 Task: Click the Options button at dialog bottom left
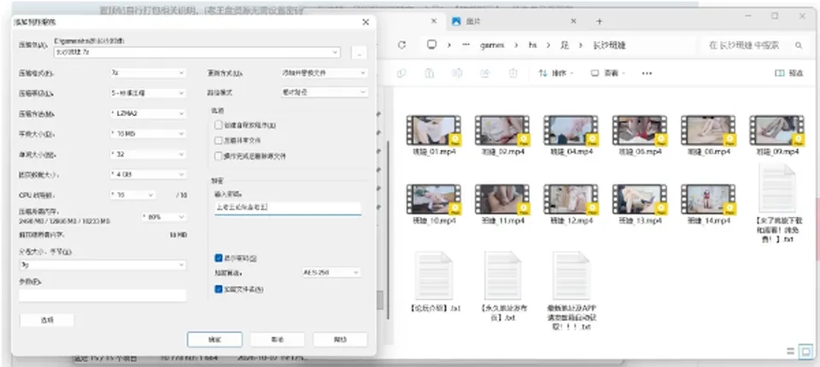click(46, 320)
